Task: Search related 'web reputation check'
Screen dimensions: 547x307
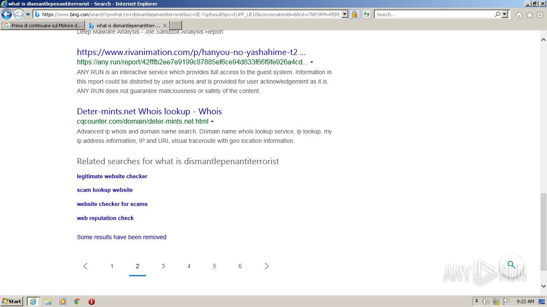Action: click(105, 218)
